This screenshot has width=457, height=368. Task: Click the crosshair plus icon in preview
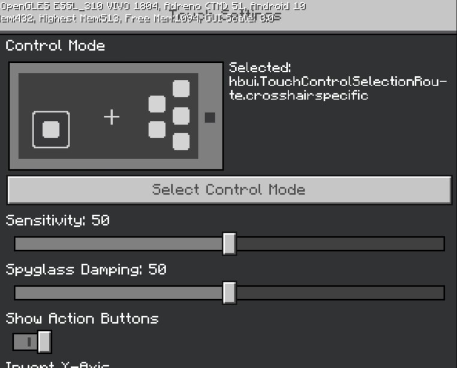point(112,117)
